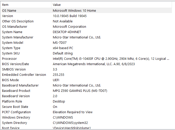The image size is (175, 130).
Task: Click the 'Microsoft Corporation' value
Action: [69, 27]
